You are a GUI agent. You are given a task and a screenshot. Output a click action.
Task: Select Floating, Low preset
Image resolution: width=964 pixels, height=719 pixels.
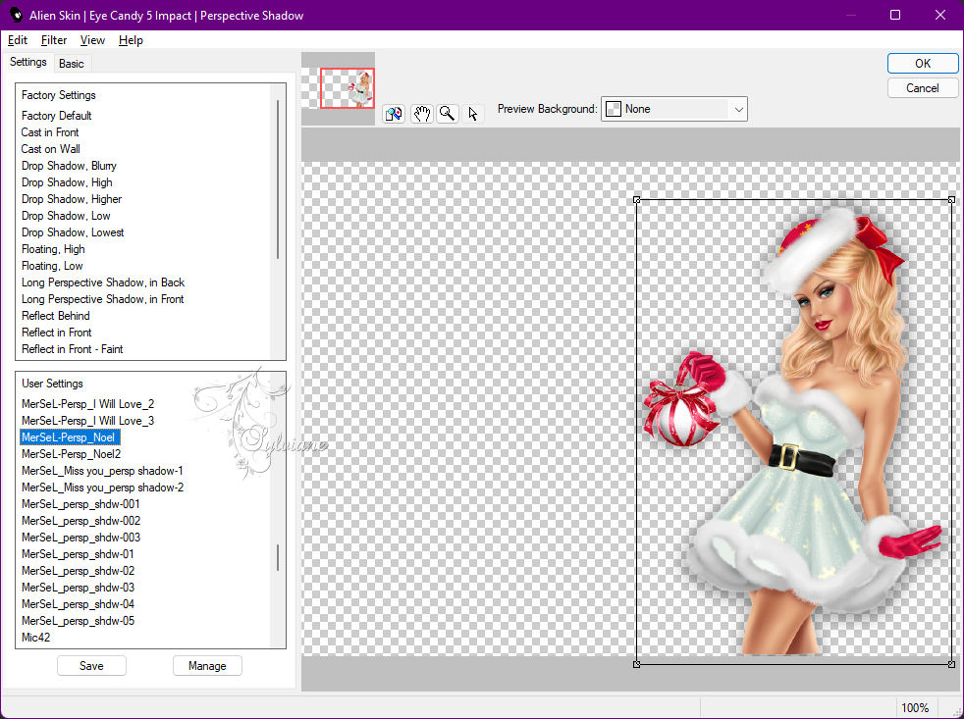coord(52,266)
